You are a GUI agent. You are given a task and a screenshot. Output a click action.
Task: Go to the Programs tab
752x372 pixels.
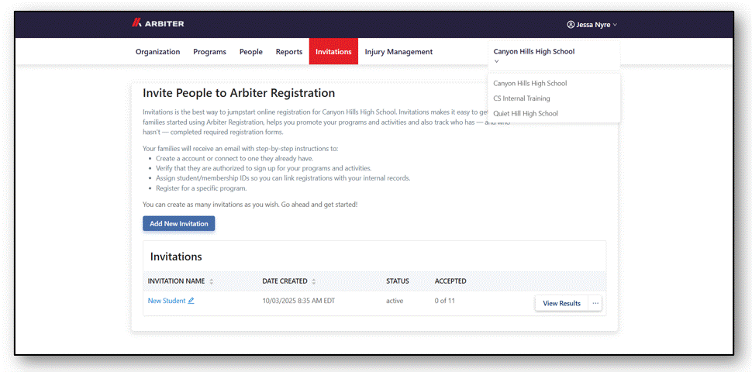click(209, 52)
